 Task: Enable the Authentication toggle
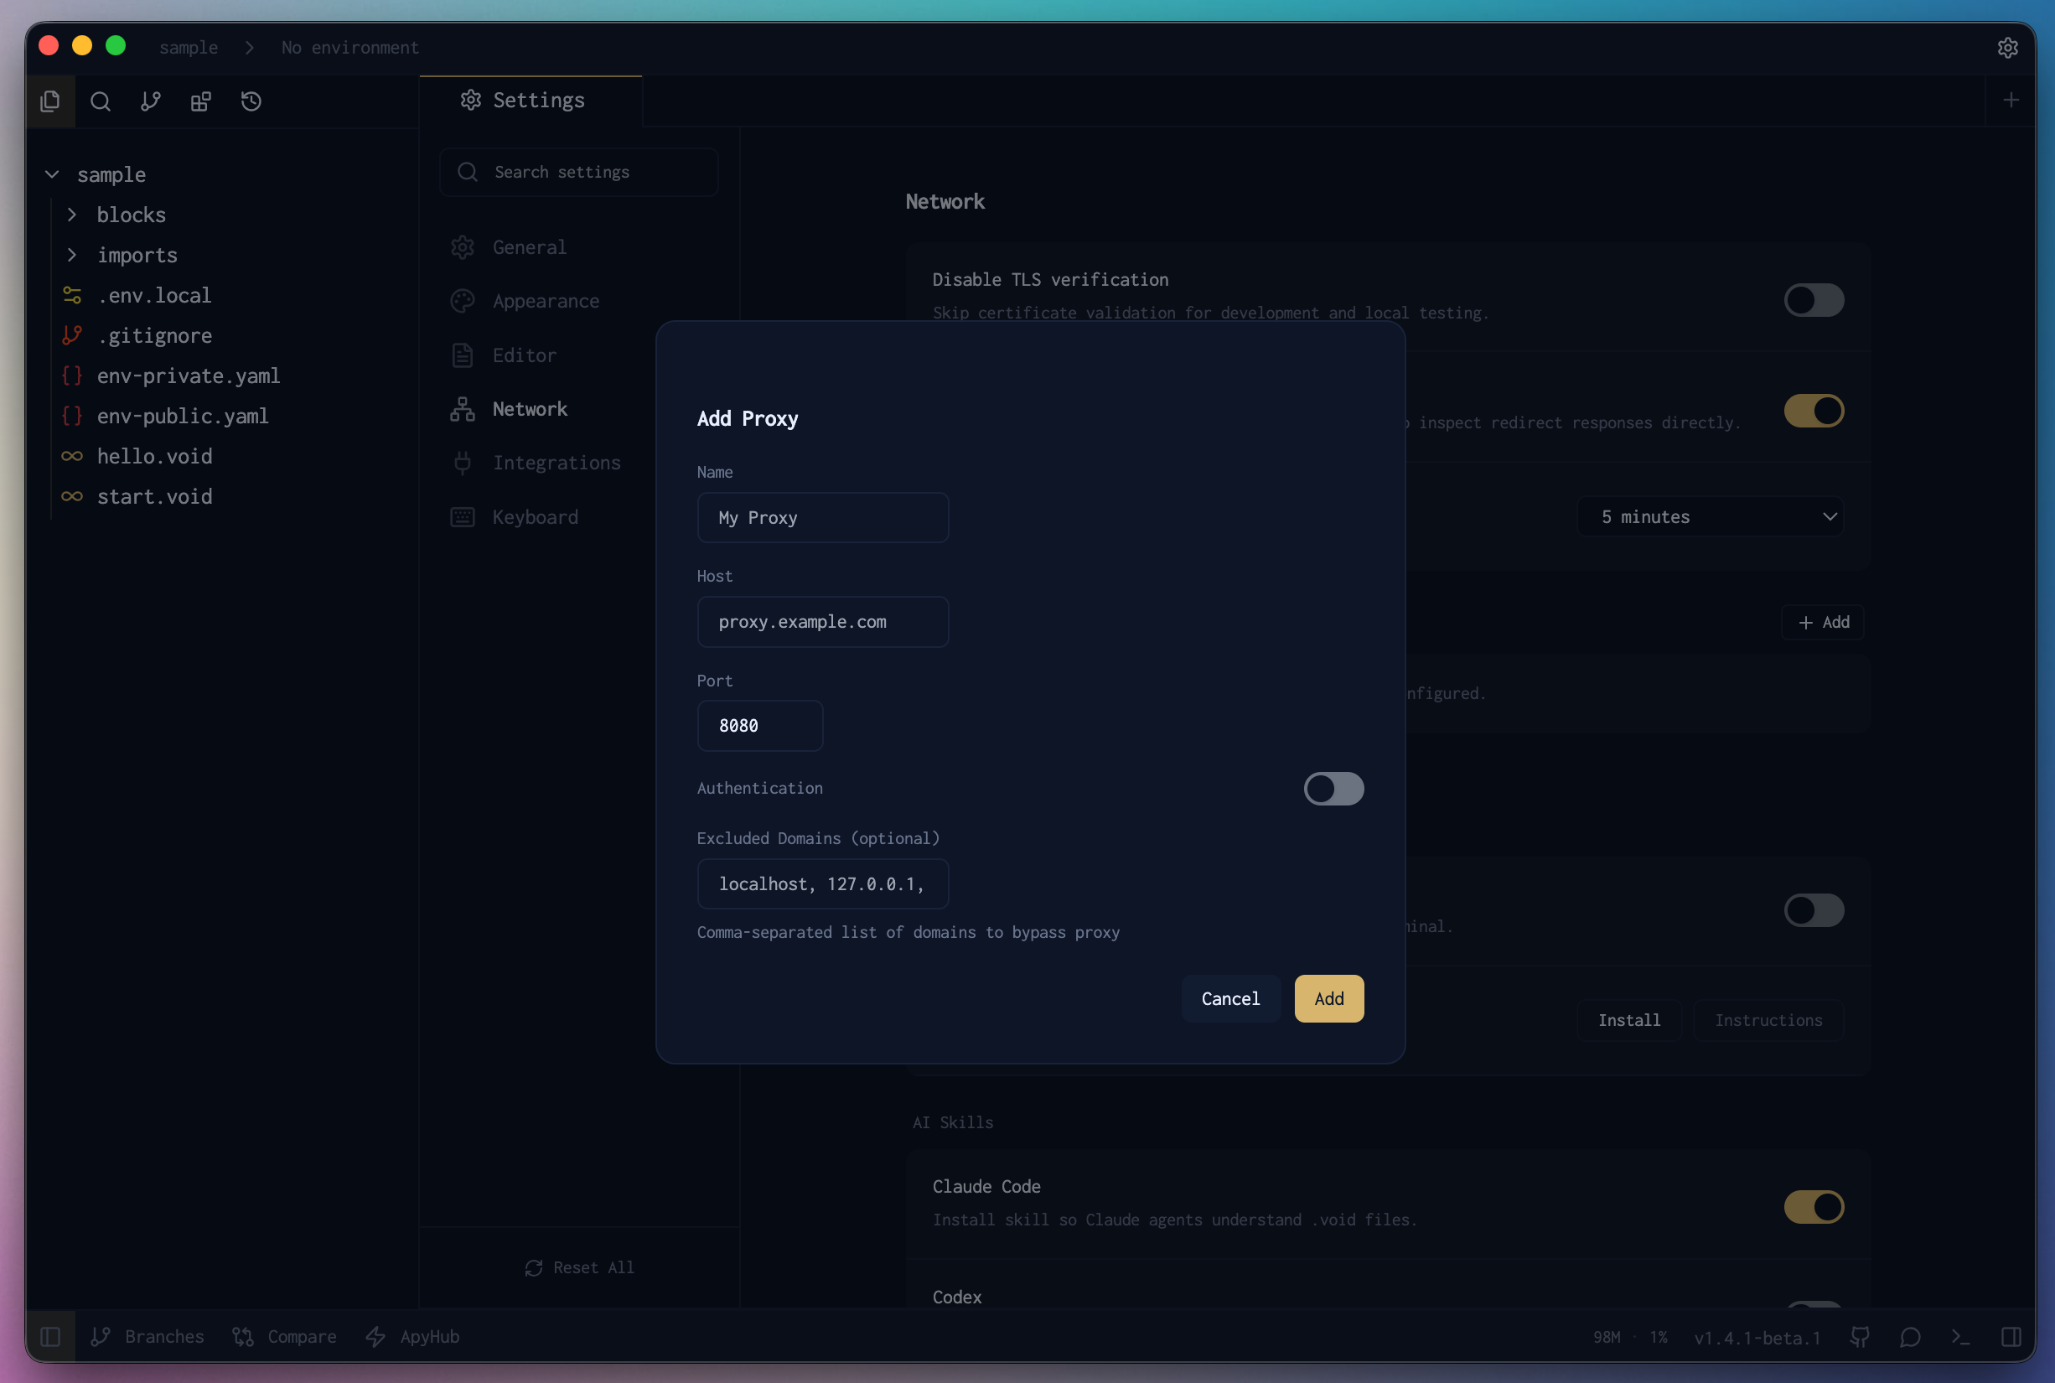[x=1333, y=789]
